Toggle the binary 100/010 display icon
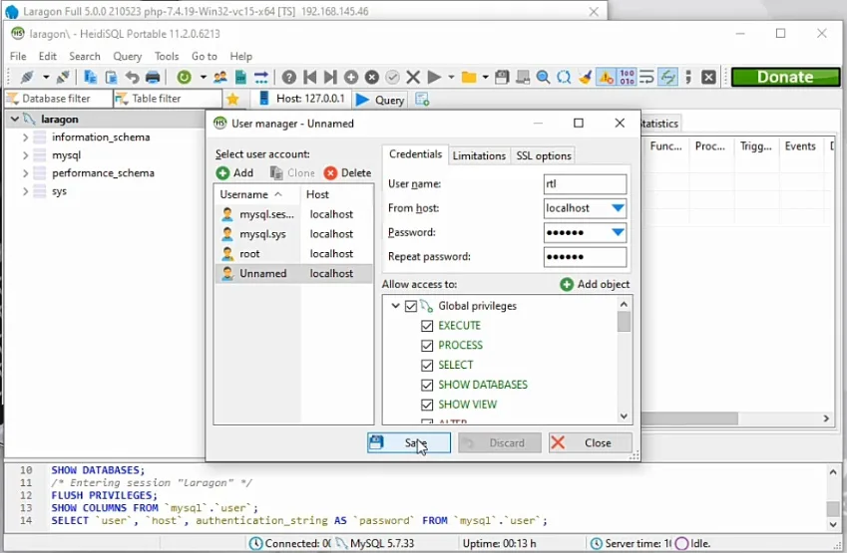The width and height of the screenshot is (847, 553). click(627, 77)
